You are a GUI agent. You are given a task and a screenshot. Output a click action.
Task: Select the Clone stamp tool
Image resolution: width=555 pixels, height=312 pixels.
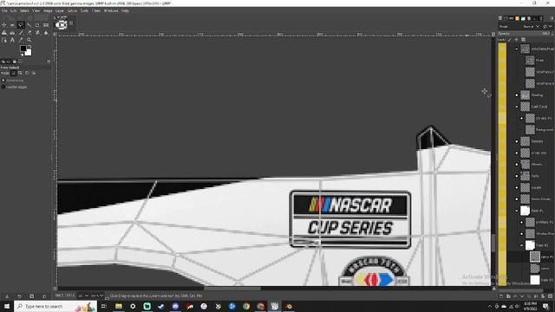(x=37, y=33)
